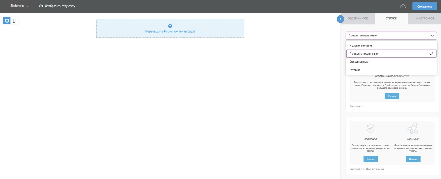Click the content drop zone area
The height and width of the screenshot is (179, 441).
click(x=170, y=28)
